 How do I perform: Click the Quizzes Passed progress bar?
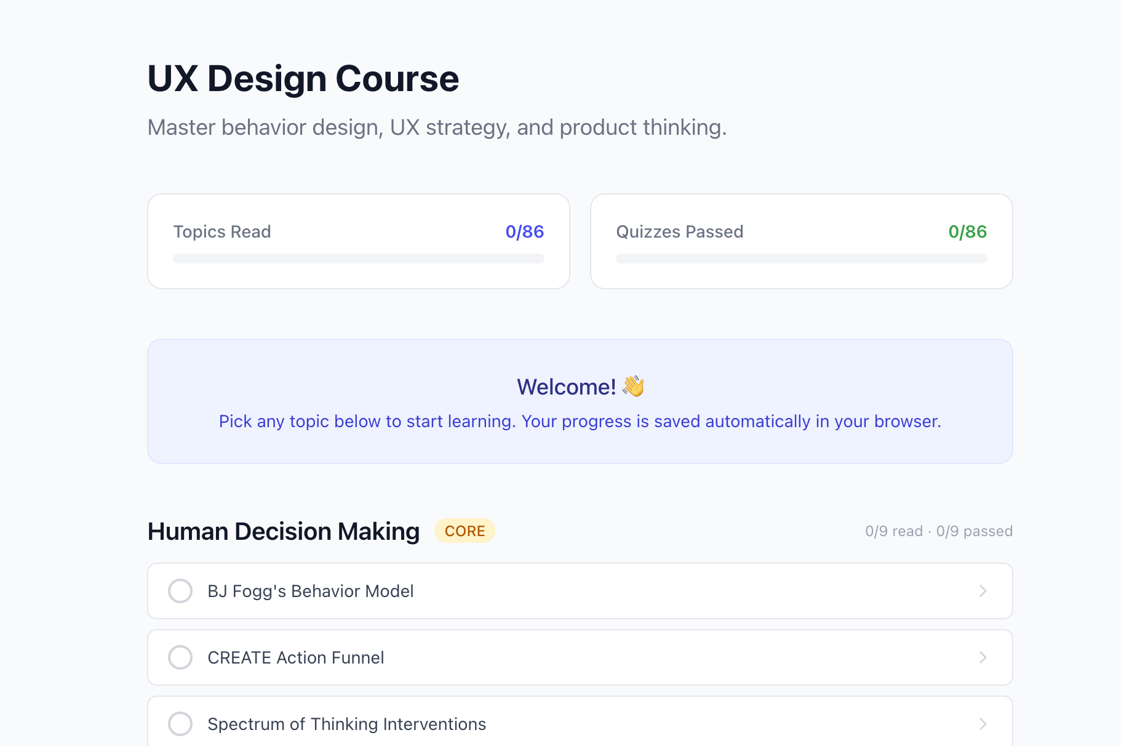point(801,259)
